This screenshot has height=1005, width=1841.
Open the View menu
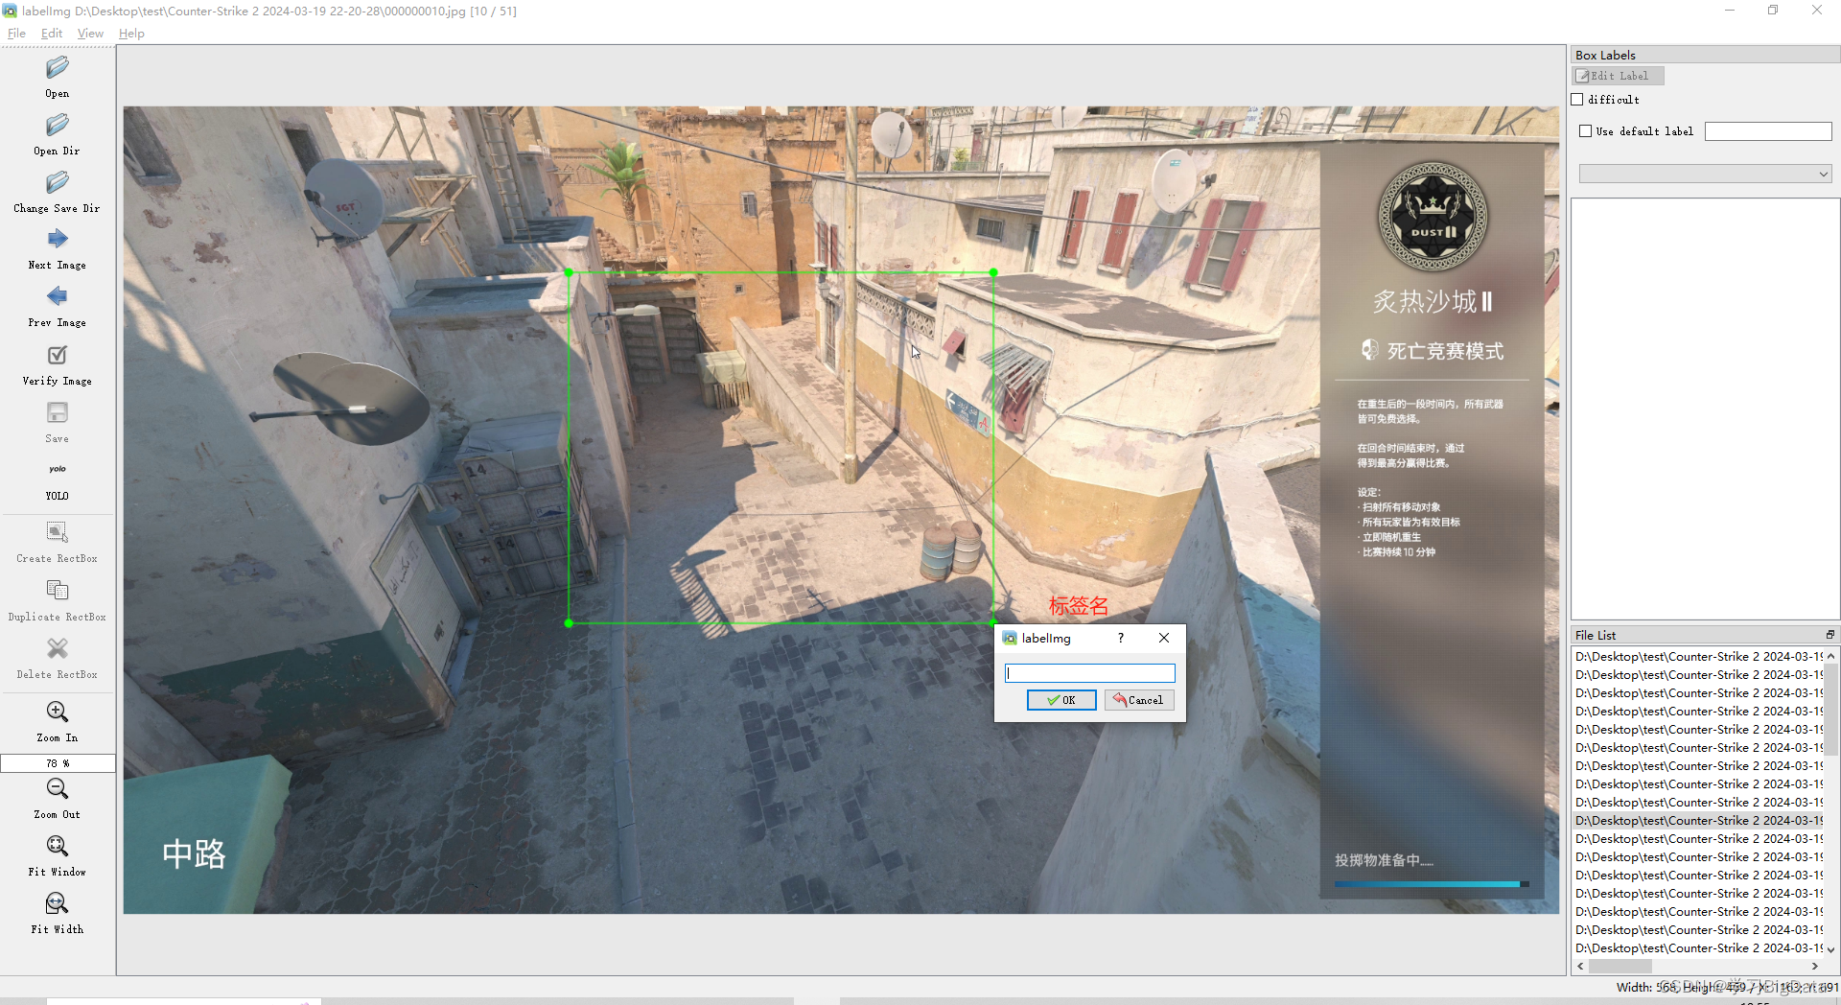coord(90,34)
